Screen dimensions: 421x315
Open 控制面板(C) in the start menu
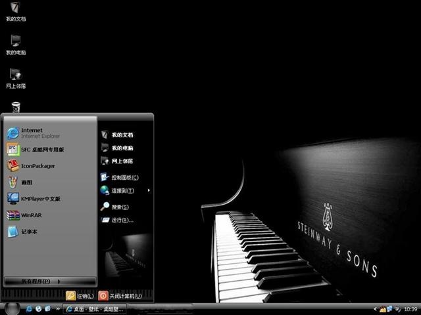tap(120, 177)
